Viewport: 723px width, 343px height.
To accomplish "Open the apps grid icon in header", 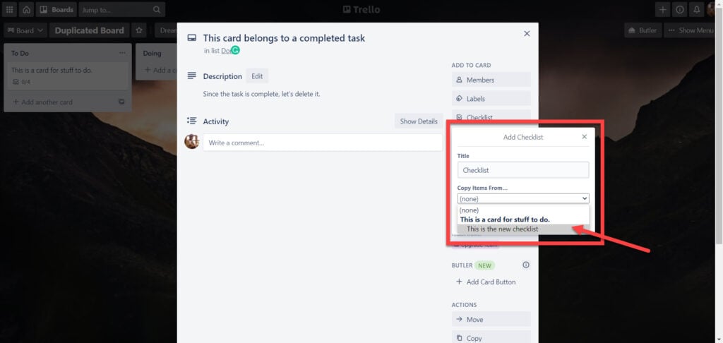I will (10, 10).
